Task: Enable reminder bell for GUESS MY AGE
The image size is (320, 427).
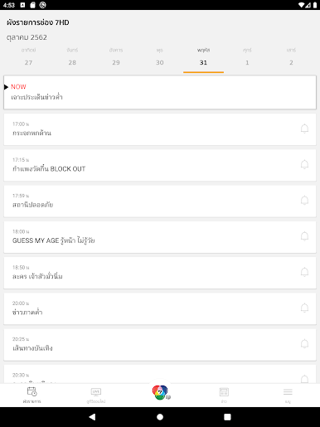Action: click(304, 236)
